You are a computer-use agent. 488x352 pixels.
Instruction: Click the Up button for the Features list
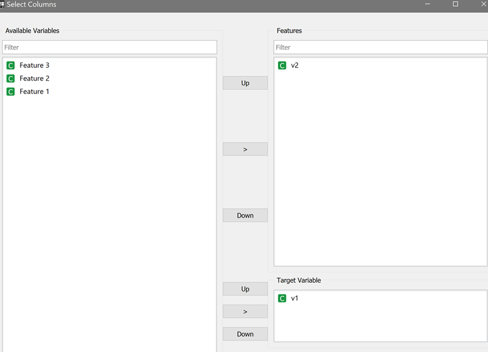point(245,83)
